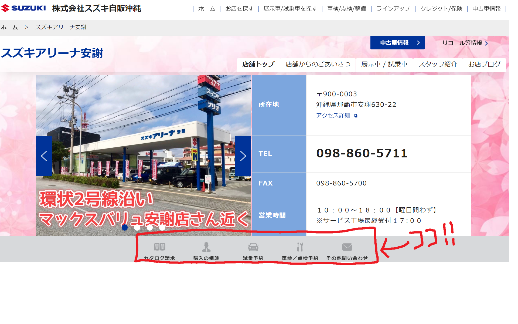Show previous slide with left arrow
This screenshot has width=518, height=324.
point(44,156)
